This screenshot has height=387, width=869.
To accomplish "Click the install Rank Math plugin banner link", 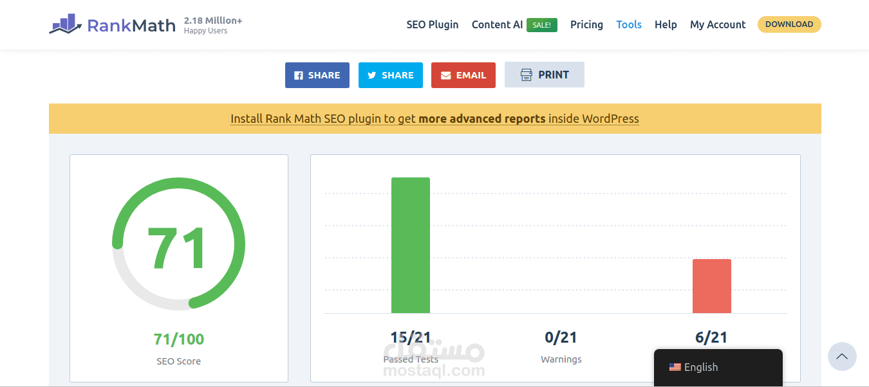I will coord(434,119).
